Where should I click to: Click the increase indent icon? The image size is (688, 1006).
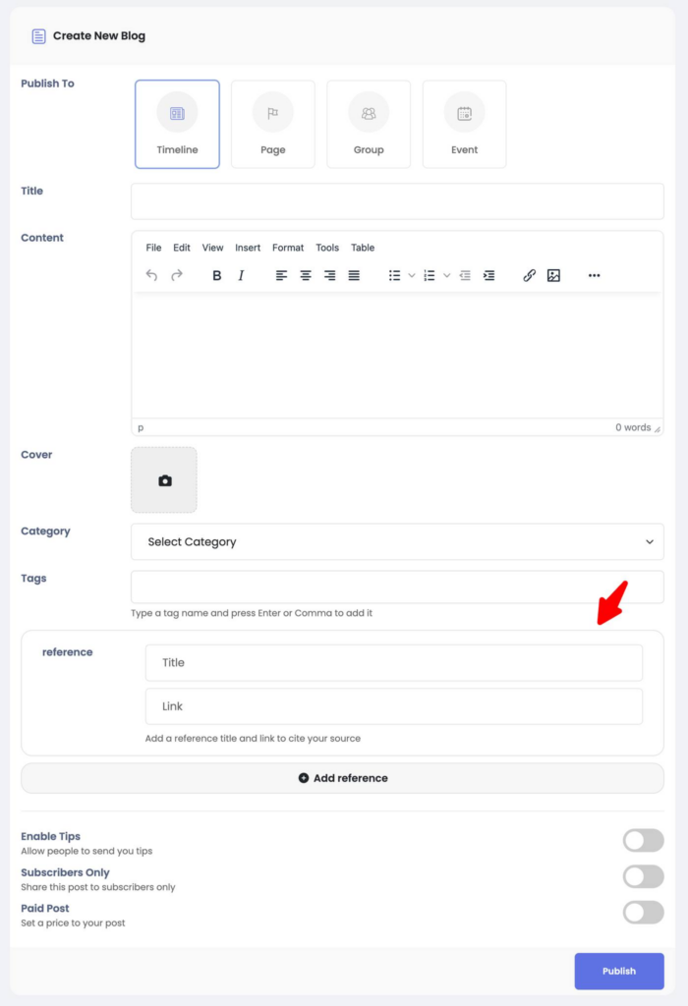tap(488, 276)
